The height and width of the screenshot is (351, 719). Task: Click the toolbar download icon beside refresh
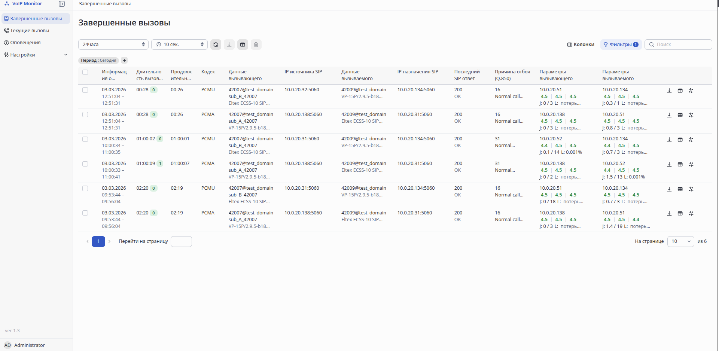229,45
